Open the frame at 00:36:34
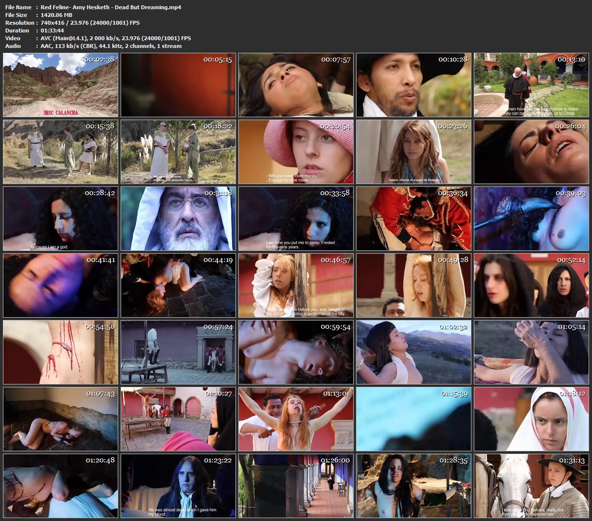592x521 pixels. (414, 219)
